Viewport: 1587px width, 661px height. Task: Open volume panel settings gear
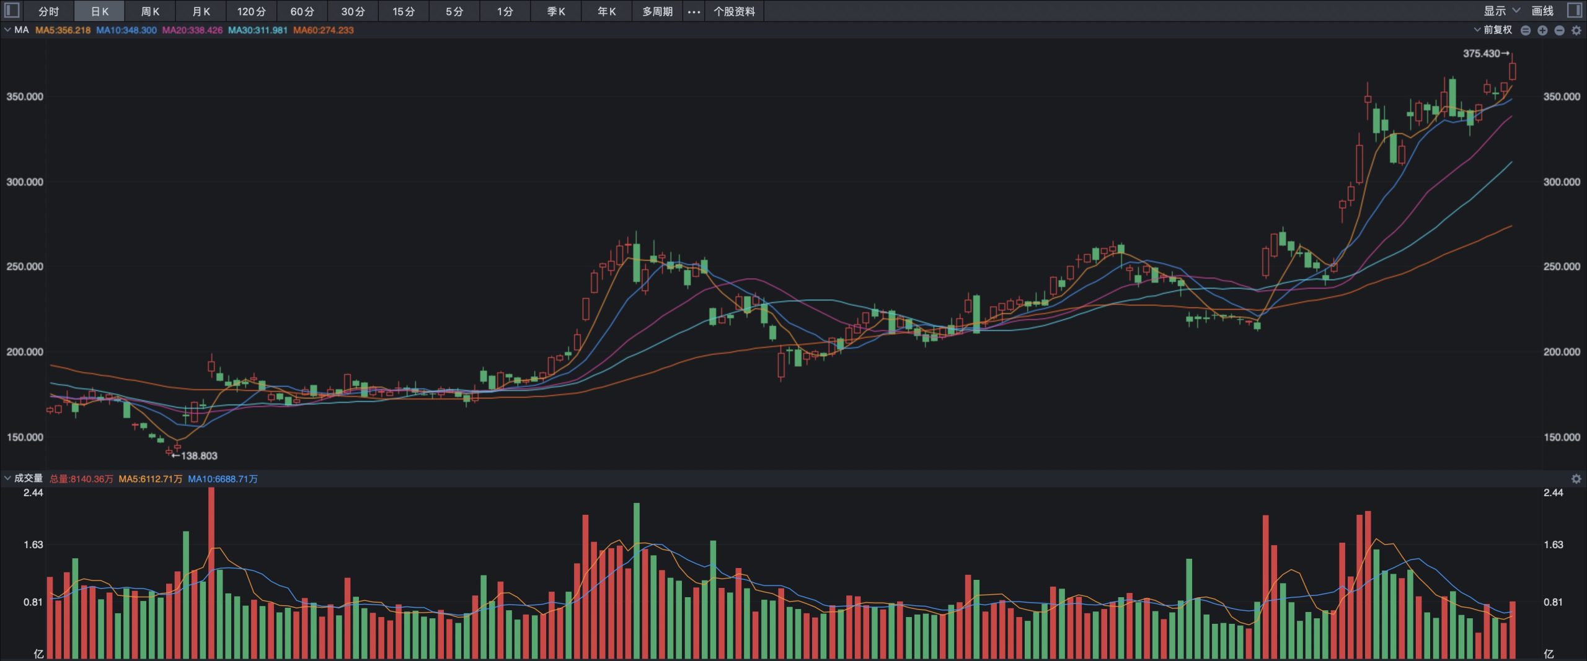1576,479
